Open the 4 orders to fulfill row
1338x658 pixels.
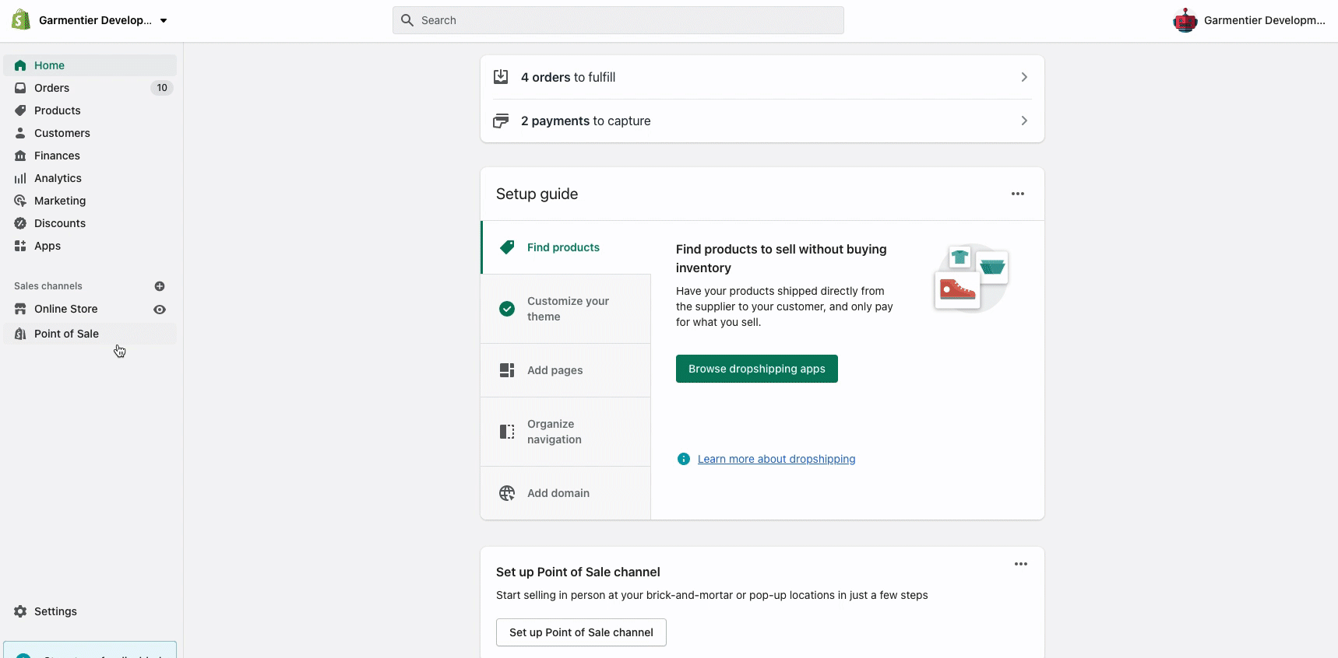coord(762,77)
